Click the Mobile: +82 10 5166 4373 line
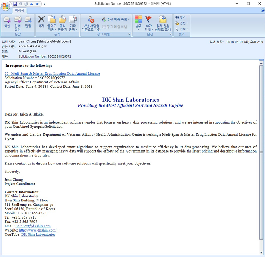The width and height of the screenshot is (265, 257). coord(25,213)
